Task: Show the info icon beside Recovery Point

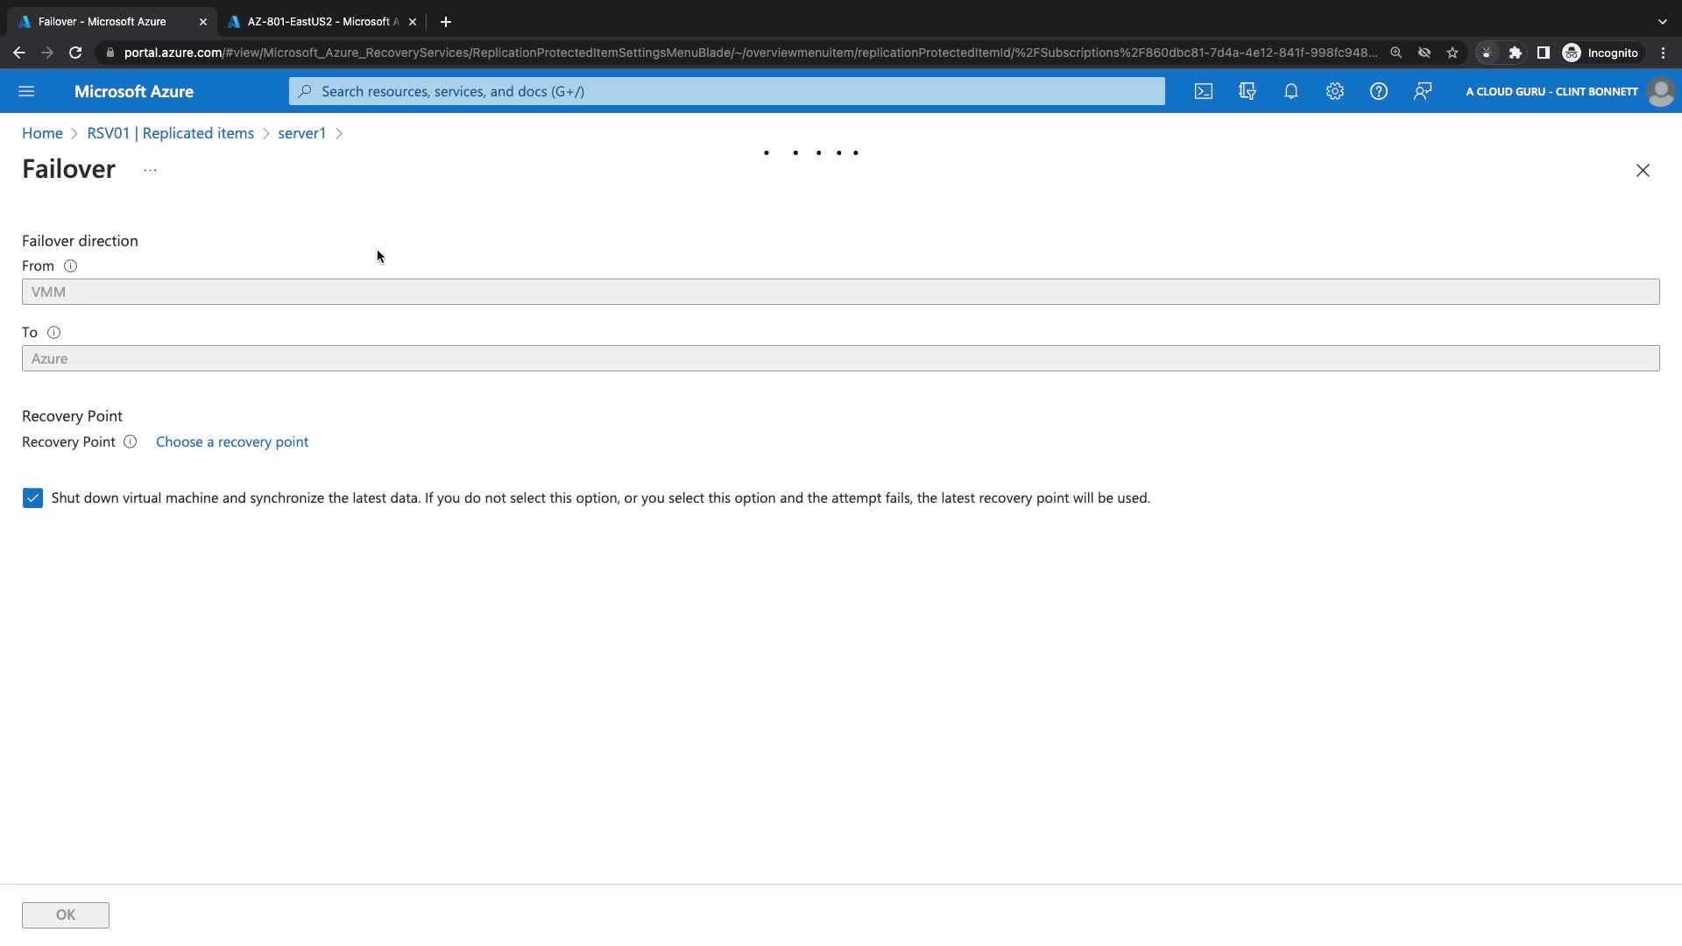Action: pyautogui.click(x=130, y=441)
